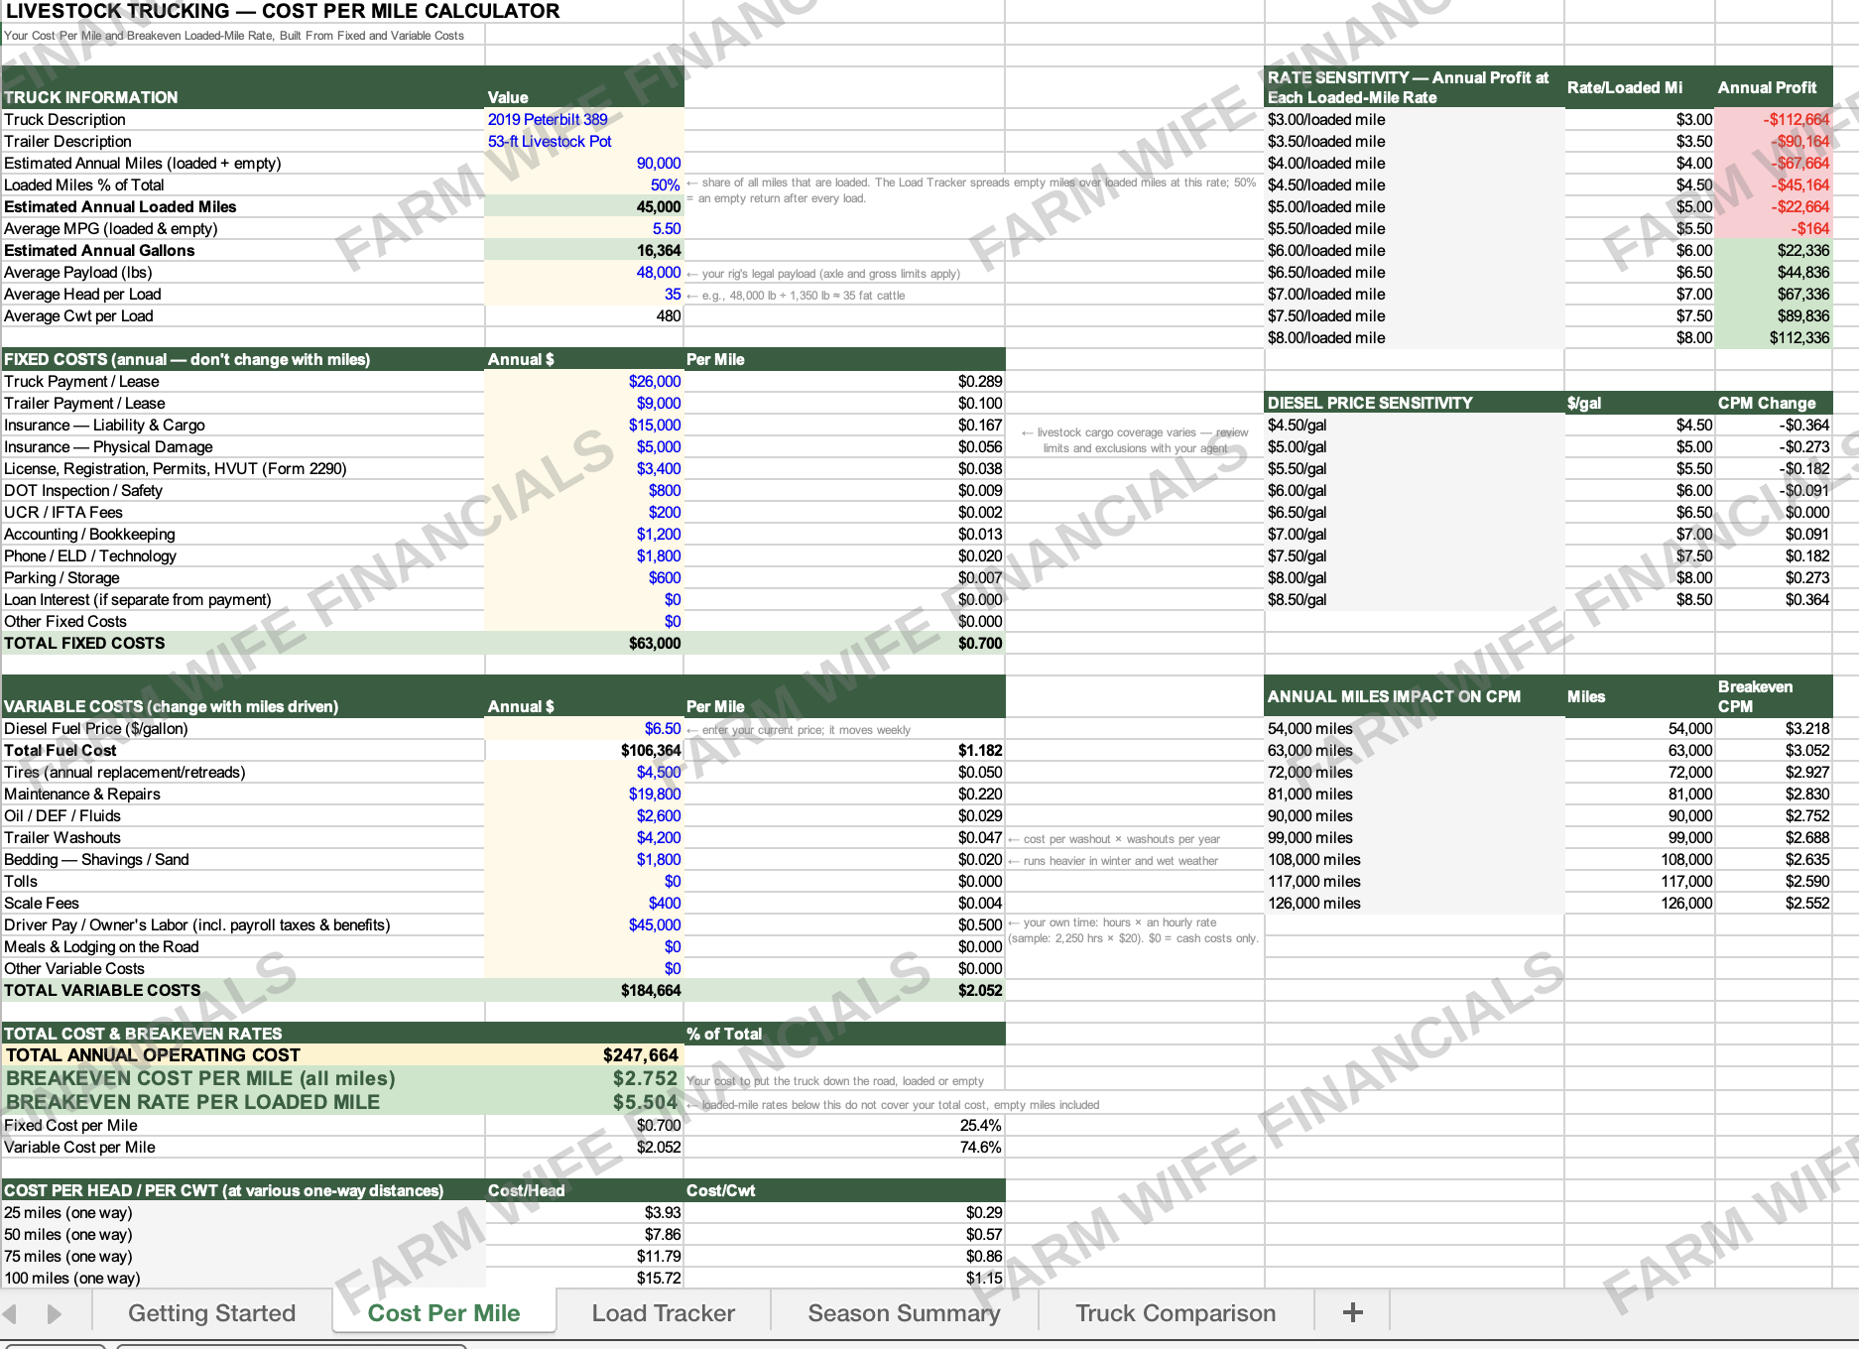Select the Cost Per Mile tab
1859x1349 pixels.
pyautogui.click(x=443, y=1313)
